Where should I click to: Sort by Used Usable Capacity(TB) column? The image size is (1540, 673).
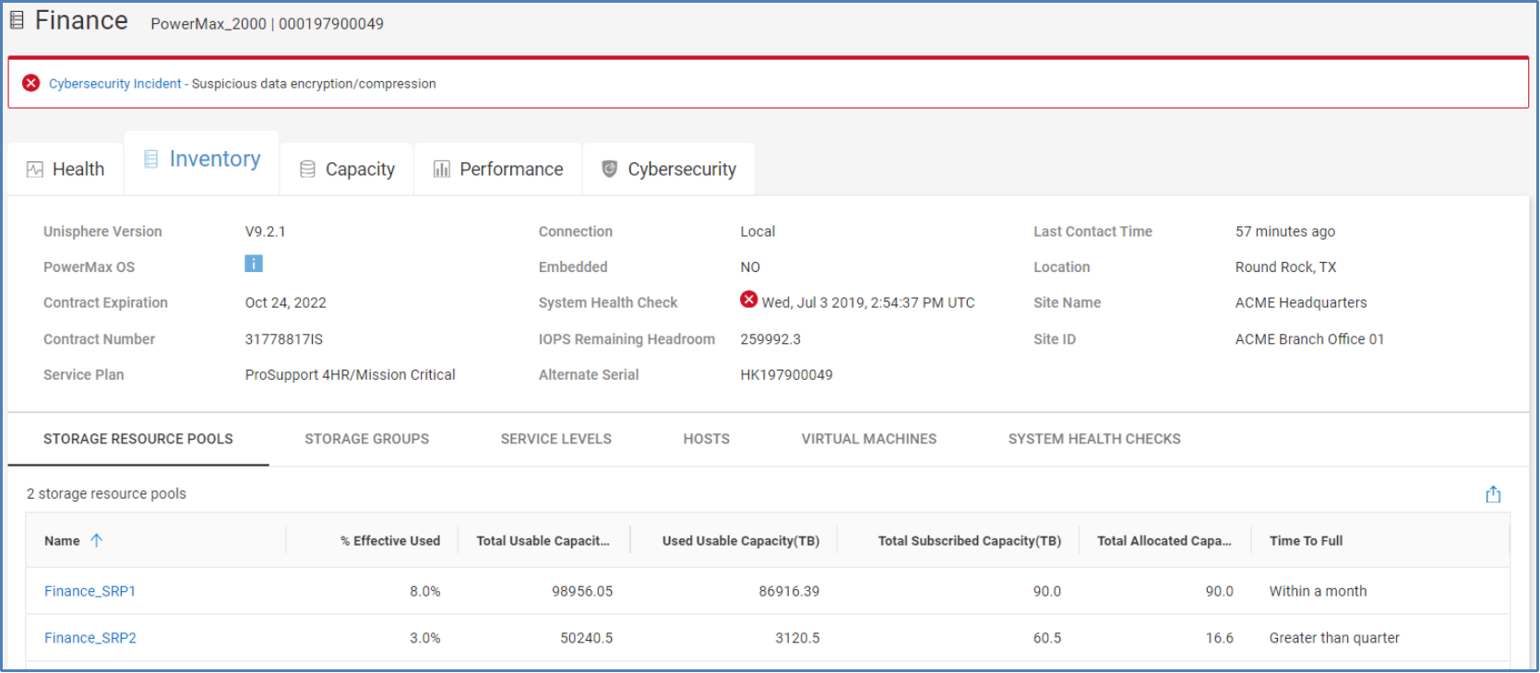(741, 541)
